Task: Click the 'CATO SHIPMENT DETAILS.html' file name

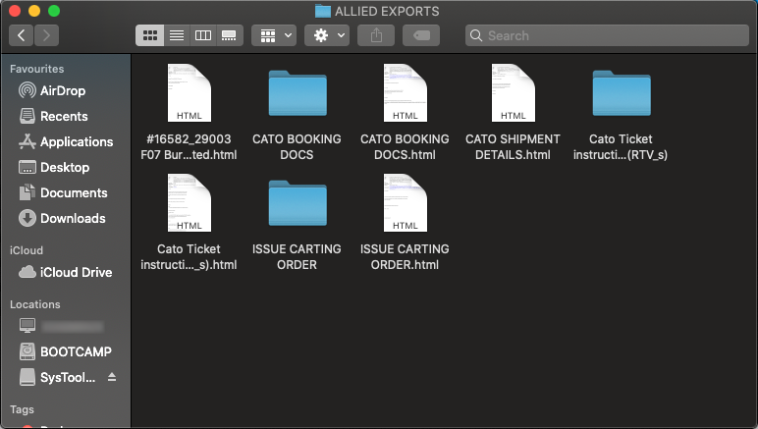Action: (513, 147)
